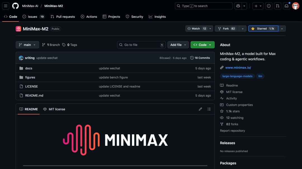Open the MiniMax-M2 breadcrumb link

click(x=54, y=6)
